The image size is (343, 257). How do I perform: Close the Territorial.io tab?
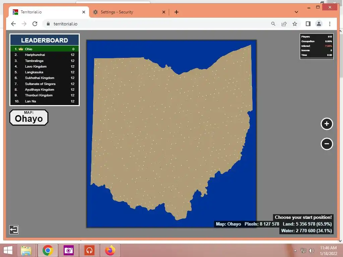point(83,12)
